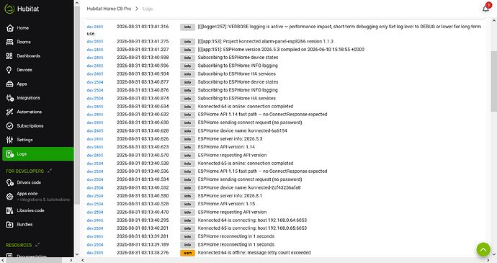Click the warn level badge
This screenshot has width=497, height=263.
click(x=187, y=253)
